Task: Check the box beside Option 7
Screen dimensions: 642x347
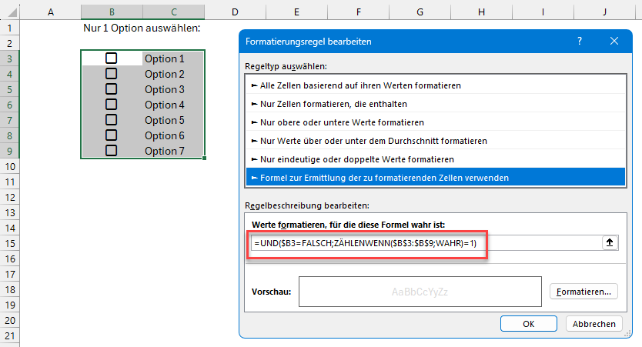Action: coord(111,151)
